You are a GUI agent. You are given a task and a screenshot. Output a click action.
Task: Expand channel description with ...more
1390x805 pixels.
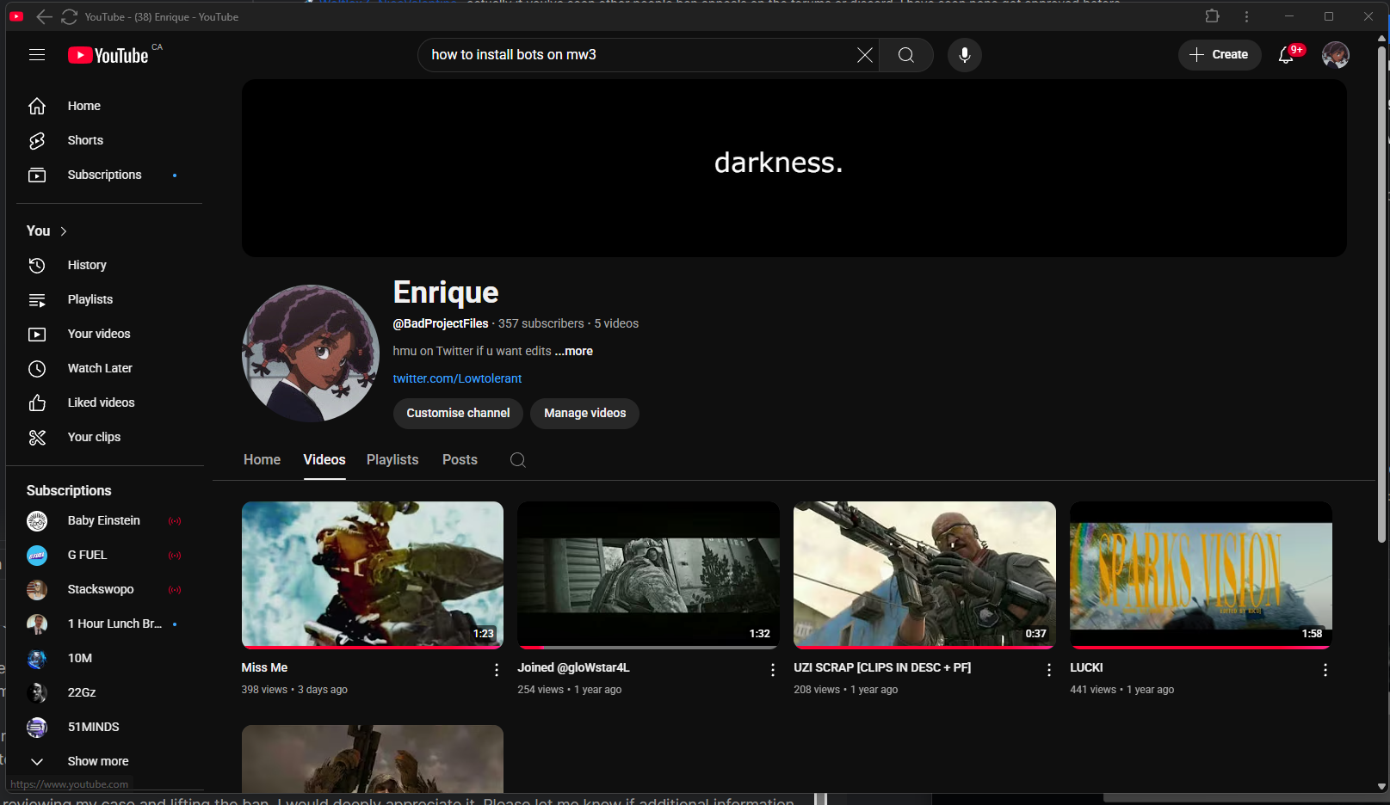[x=573, y=351]
